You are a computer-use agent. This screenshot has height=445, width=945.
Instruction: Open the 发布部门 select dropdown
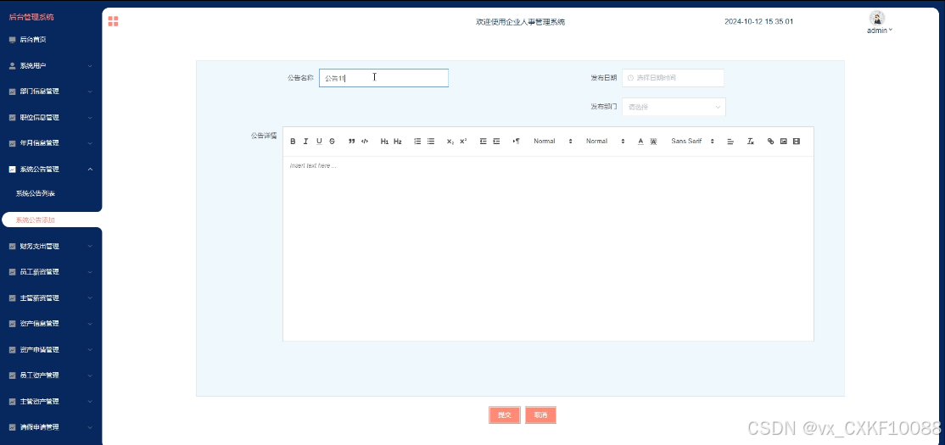click(674, 107)
